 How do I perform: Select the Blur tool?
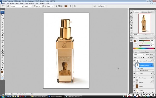(x=2, y=45)
